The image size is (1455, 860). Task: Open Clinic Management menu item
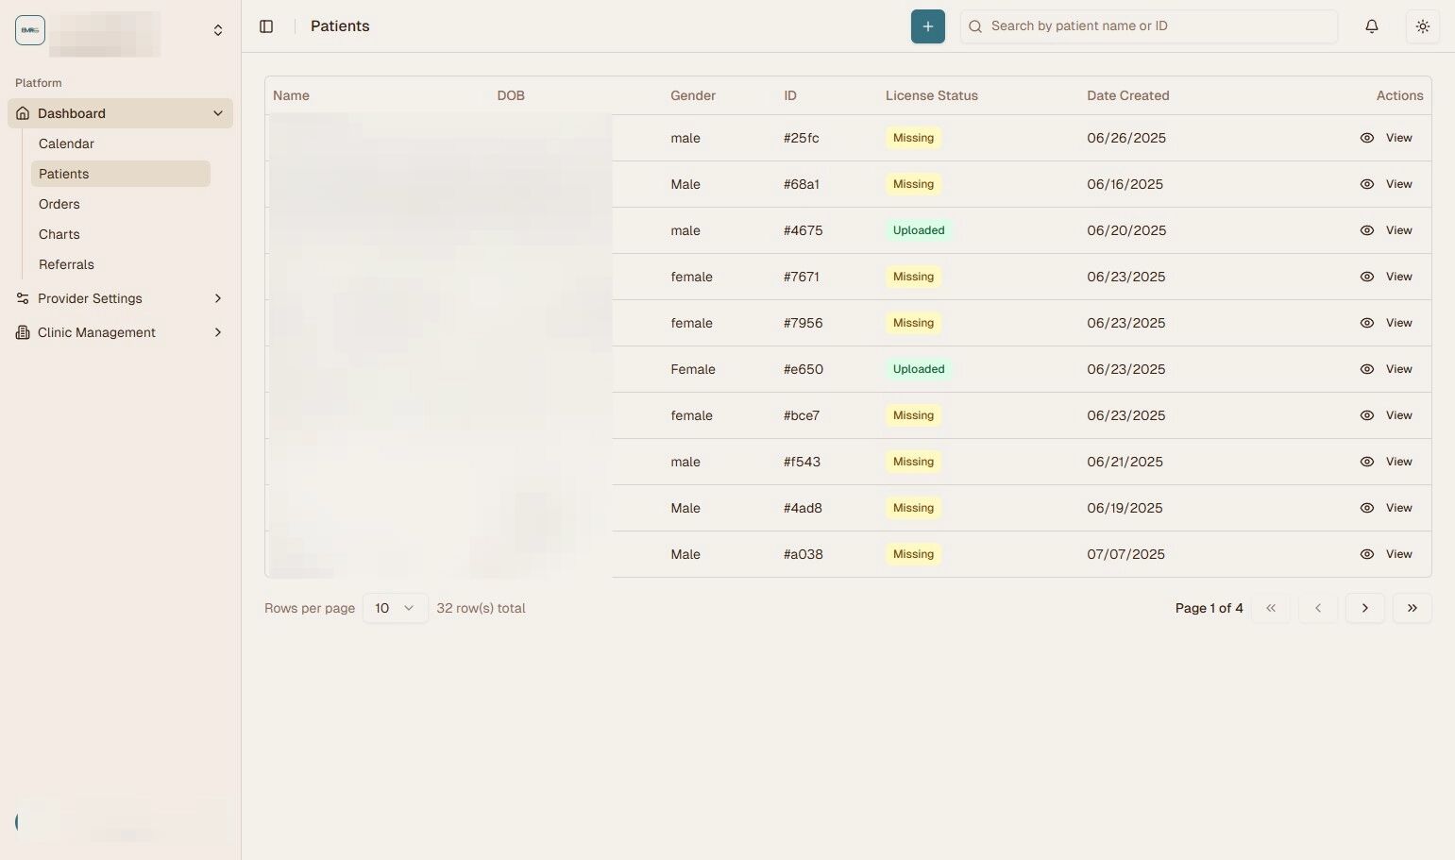(x=120, y=332)
